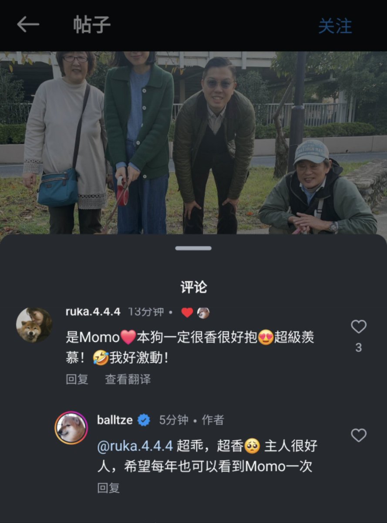This screenshot has width=387, height=523.
Task: Tap the 评论 sheet title
Action: point(193,287)
